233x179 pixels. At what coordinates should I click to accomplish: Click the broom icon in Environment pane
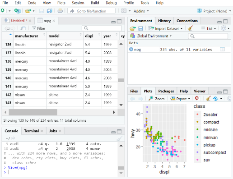(191, 28)
